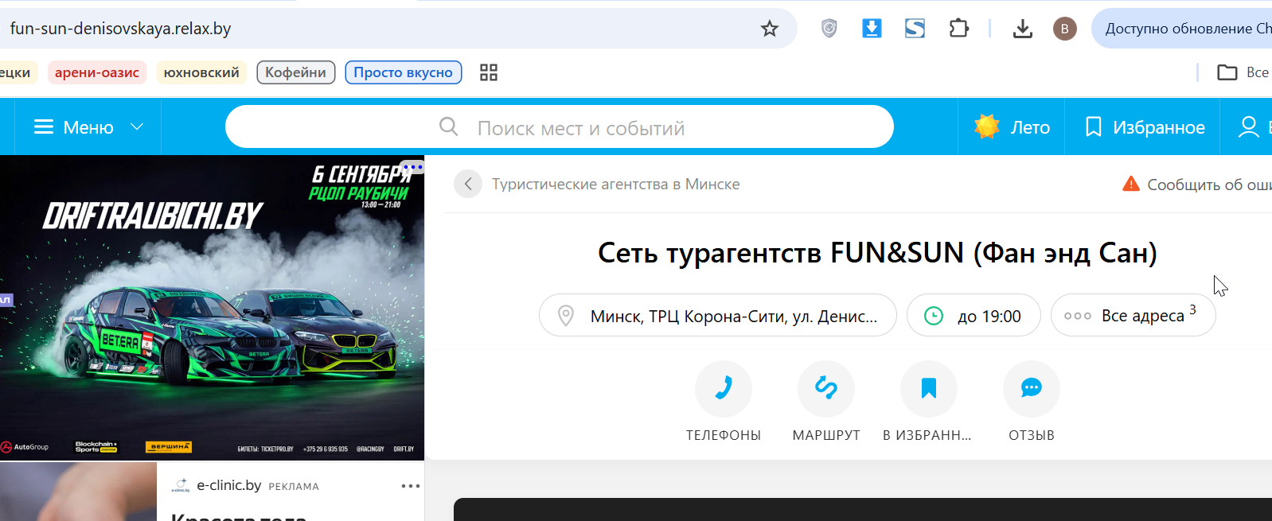
Task: Click the green clock icon
Action: pos(933,316)
